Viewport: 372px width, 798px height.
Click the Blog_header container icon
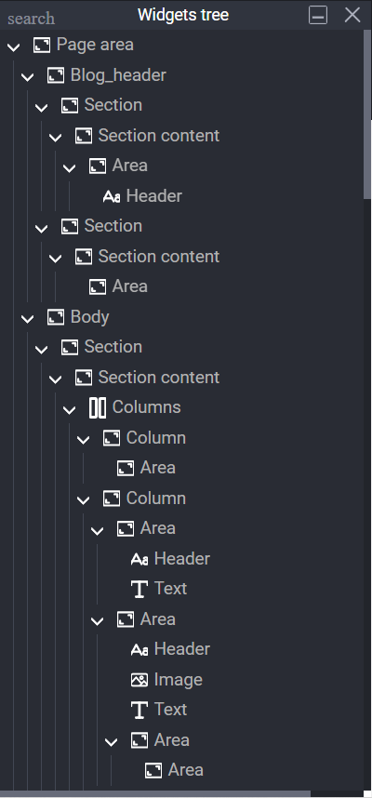[x=56, y=75]
